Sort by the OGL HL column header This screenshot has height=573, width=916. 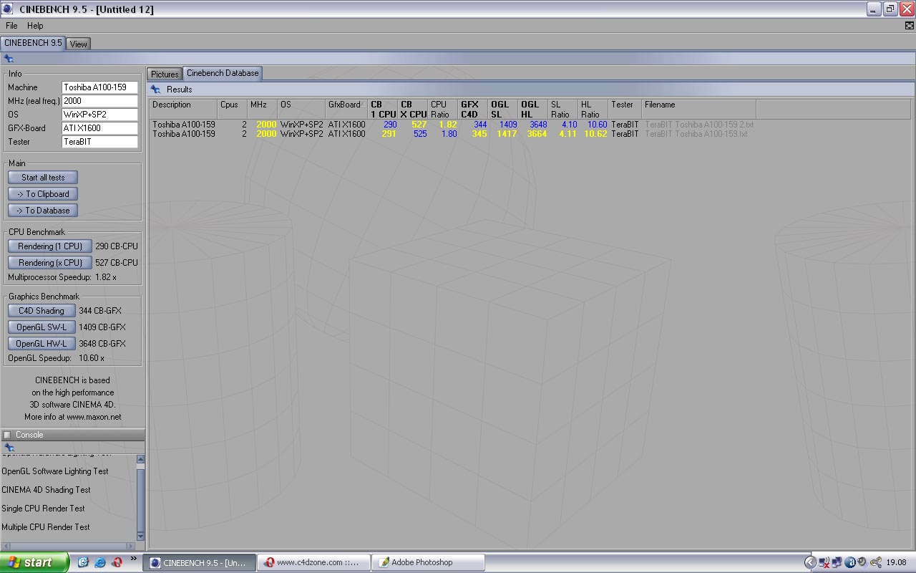533,109
